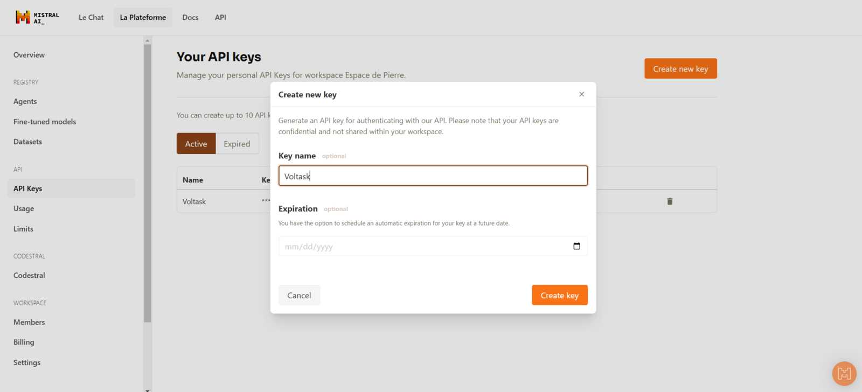Open the Mistral chat widget bubble
This screenshot has width=862, height=392.
pyautogui.click(x=844, y=374)
